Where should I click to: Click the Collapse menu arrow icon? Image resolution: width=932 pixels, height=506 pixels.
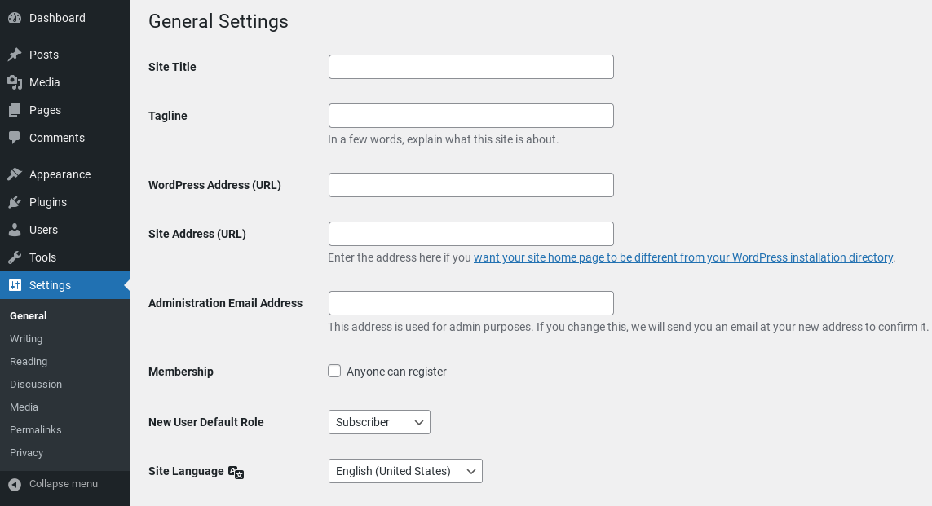click(15, 484)
